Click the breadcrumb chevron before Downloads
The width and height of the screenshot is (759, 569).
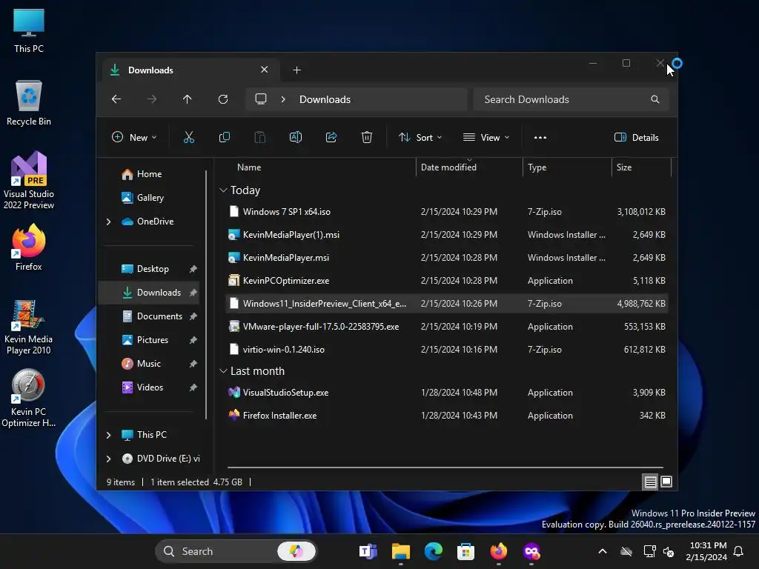(283, 99)
